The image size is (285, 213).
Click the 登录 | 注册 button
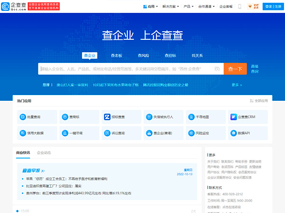(x=273, y=7)
